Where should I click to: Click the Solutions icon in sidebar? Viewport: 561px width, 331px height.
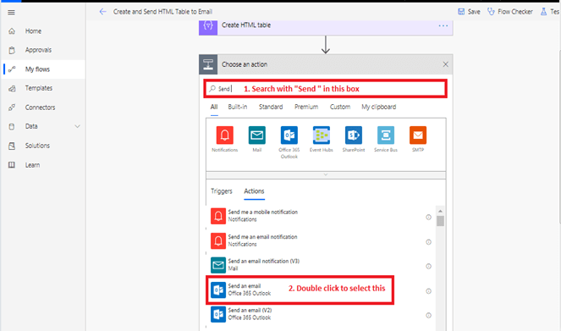(12, 146)
